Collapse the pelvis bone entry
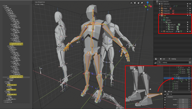The width and height of the screenshot is (192, 109). point(164,22)
